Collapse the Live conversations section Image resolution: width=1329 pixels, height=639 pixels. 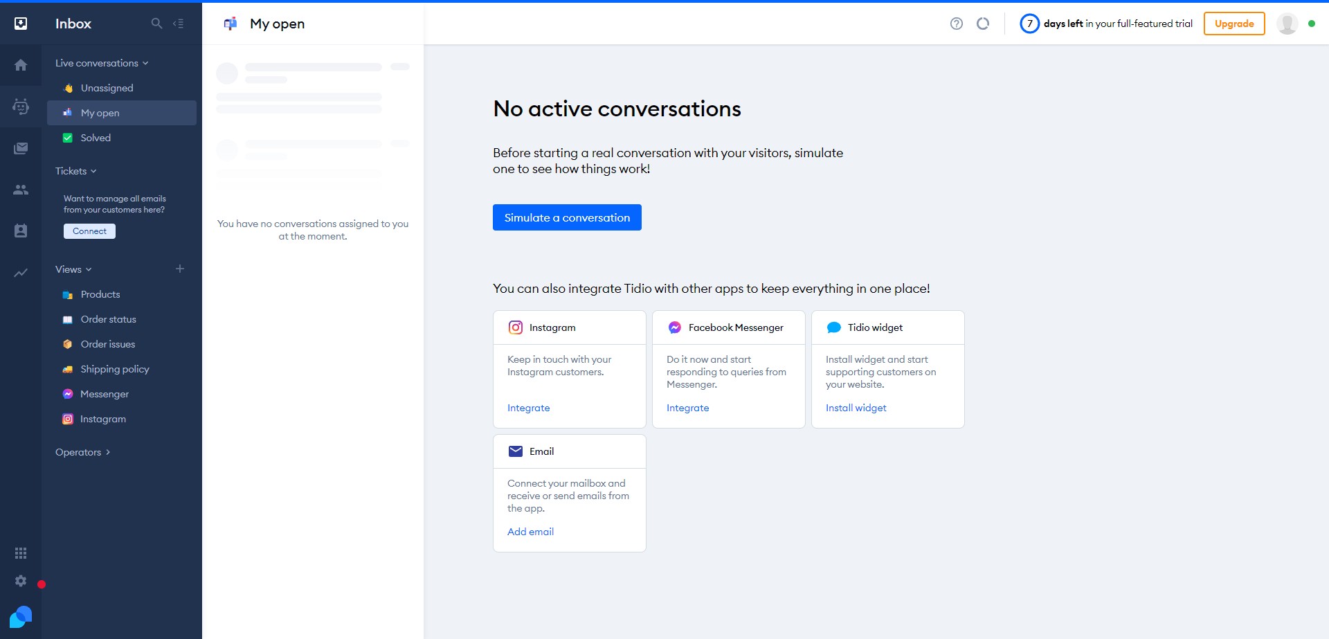click(102, 63)
